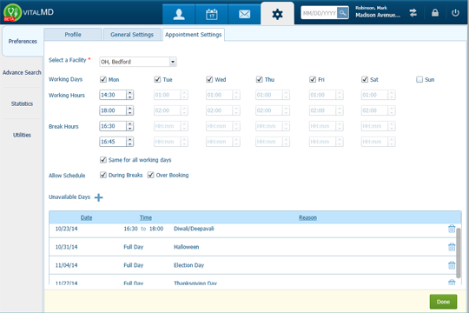This screenshot has height=313, width=469.
Task: Open Utilities in the sidebar
Action: (22, 135)
